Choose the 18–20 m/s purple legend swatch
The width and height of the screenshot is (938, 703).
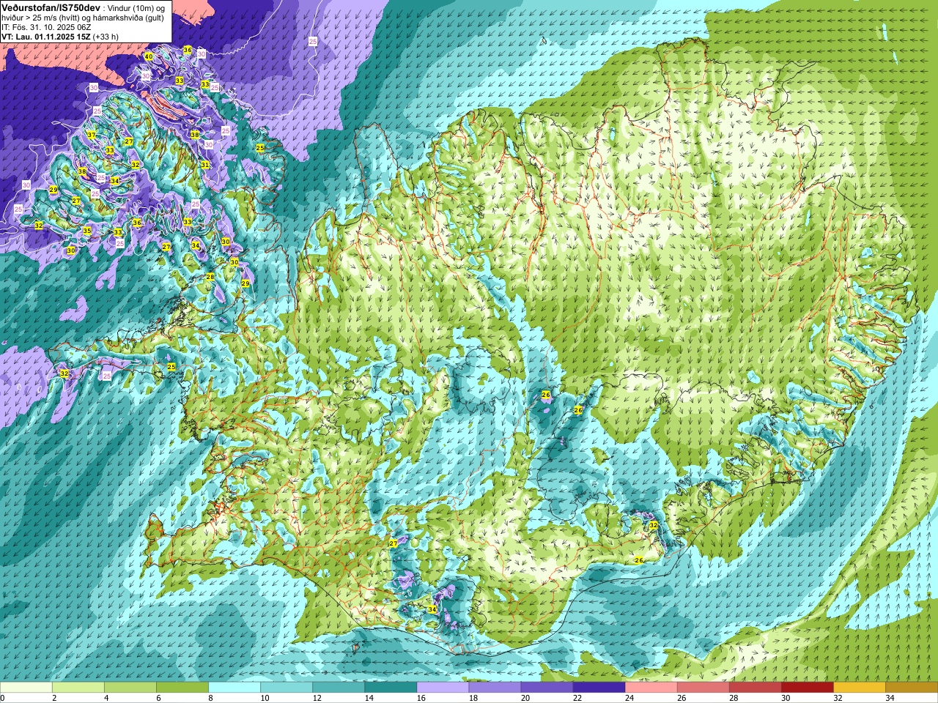pos(495,688)
